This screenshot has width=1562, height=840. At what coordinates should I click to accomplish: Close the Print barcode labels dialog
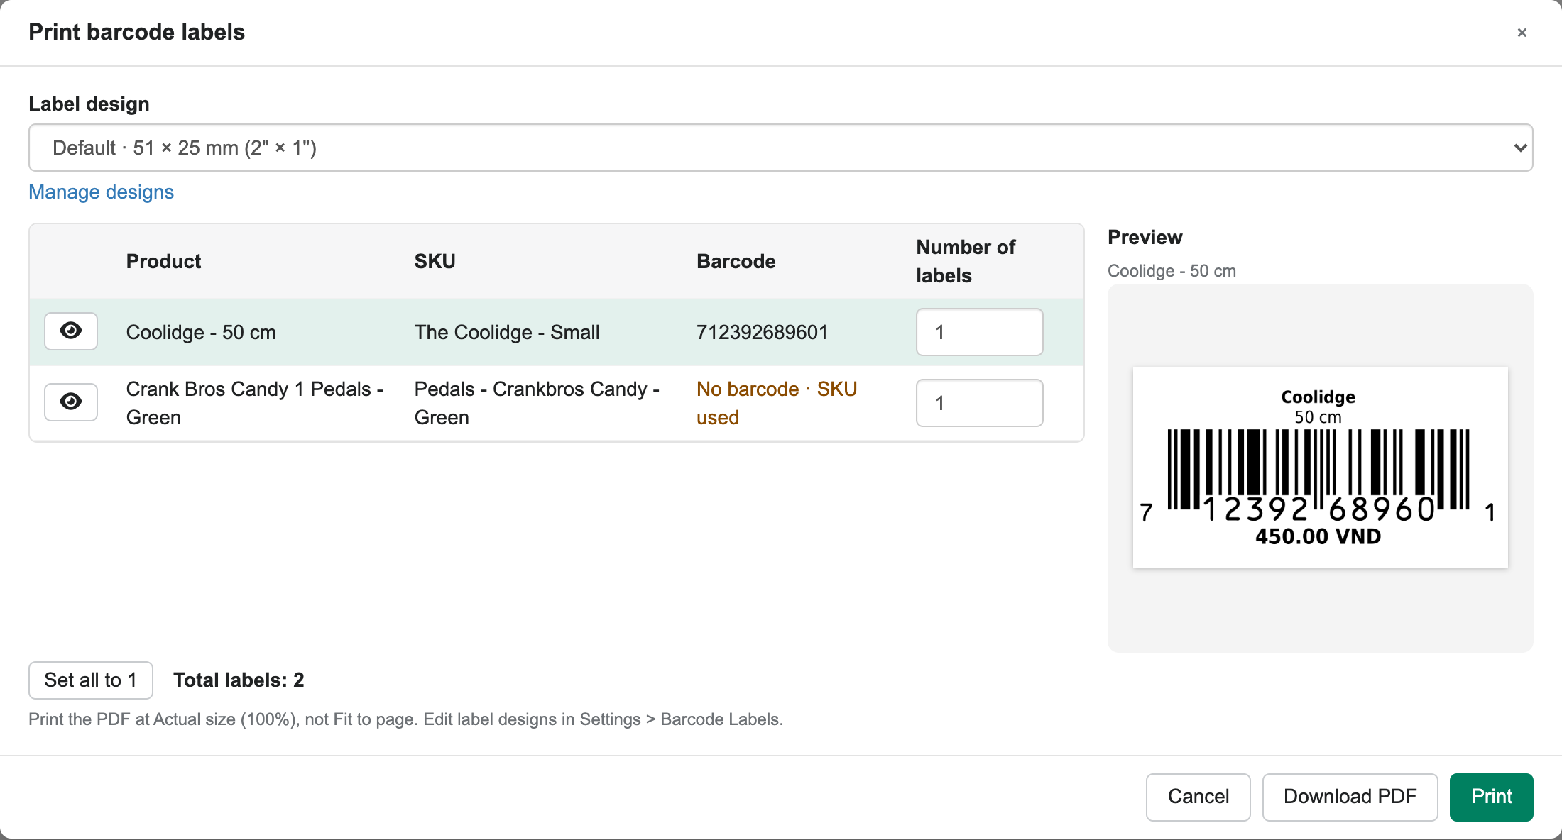click(x=1522, y=33)
